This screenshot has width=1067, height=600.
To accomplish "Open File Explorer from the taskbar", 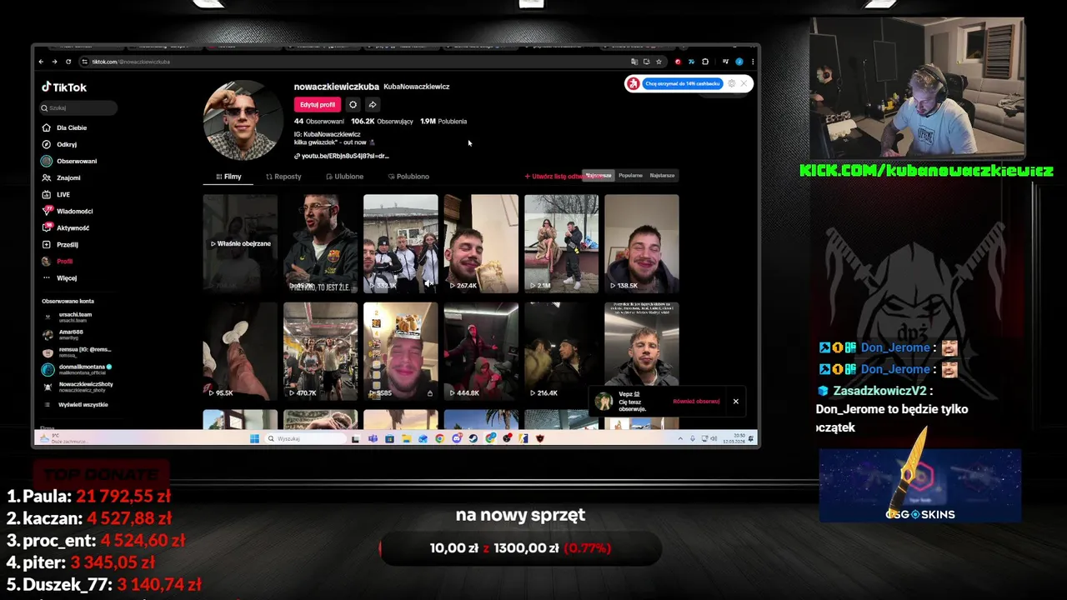I will tap(407, 438).
